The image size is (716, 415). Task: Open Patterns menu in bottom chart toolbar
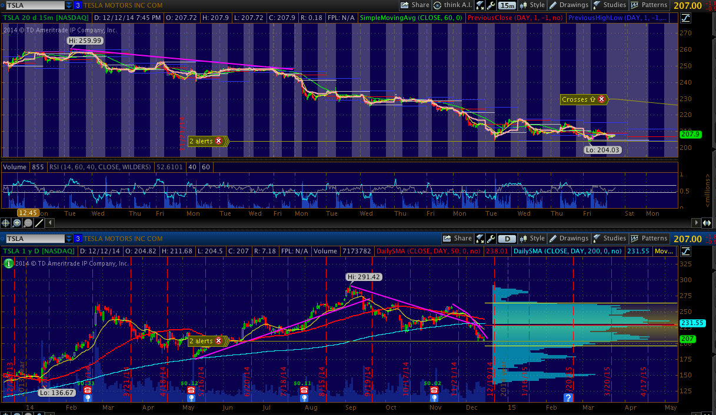[x=649, y=239]
